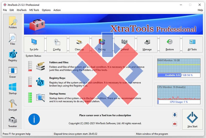Click the elapsed time status bar entry

pos(75,134)
